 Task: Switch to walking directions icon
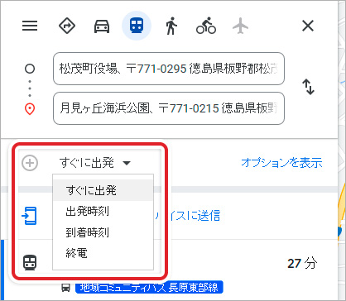click(171, 26)
